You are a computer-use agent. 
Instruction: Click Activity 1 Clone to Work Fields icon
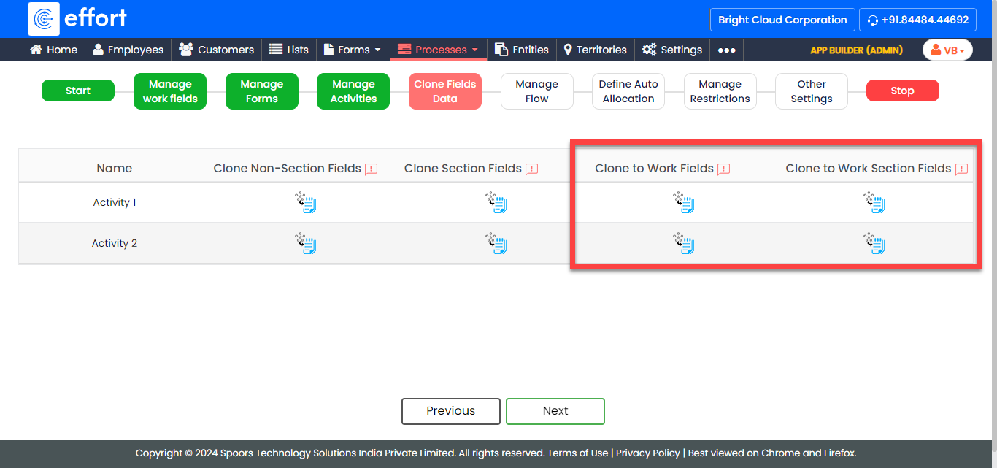coord(683,203)
